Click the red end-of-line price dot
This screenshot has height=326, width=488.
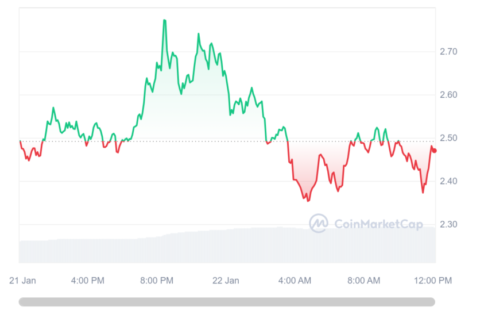435,151
